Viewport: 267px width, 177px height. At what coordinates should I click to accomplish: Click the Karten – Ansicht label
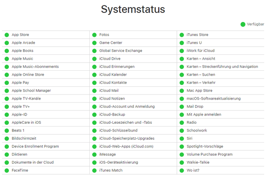(x=201, y=59)
